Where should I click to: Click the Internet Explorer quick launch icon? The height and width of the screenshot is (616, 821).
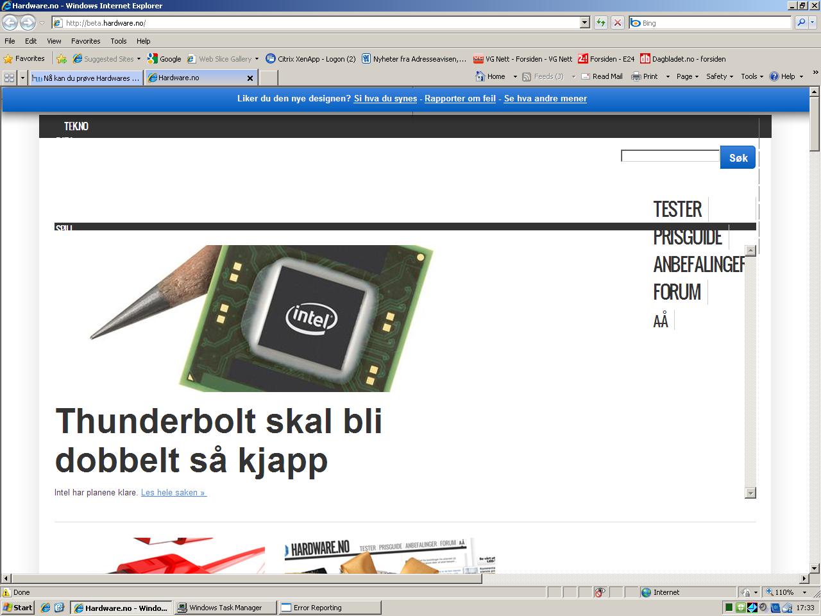tap(46, 608)
